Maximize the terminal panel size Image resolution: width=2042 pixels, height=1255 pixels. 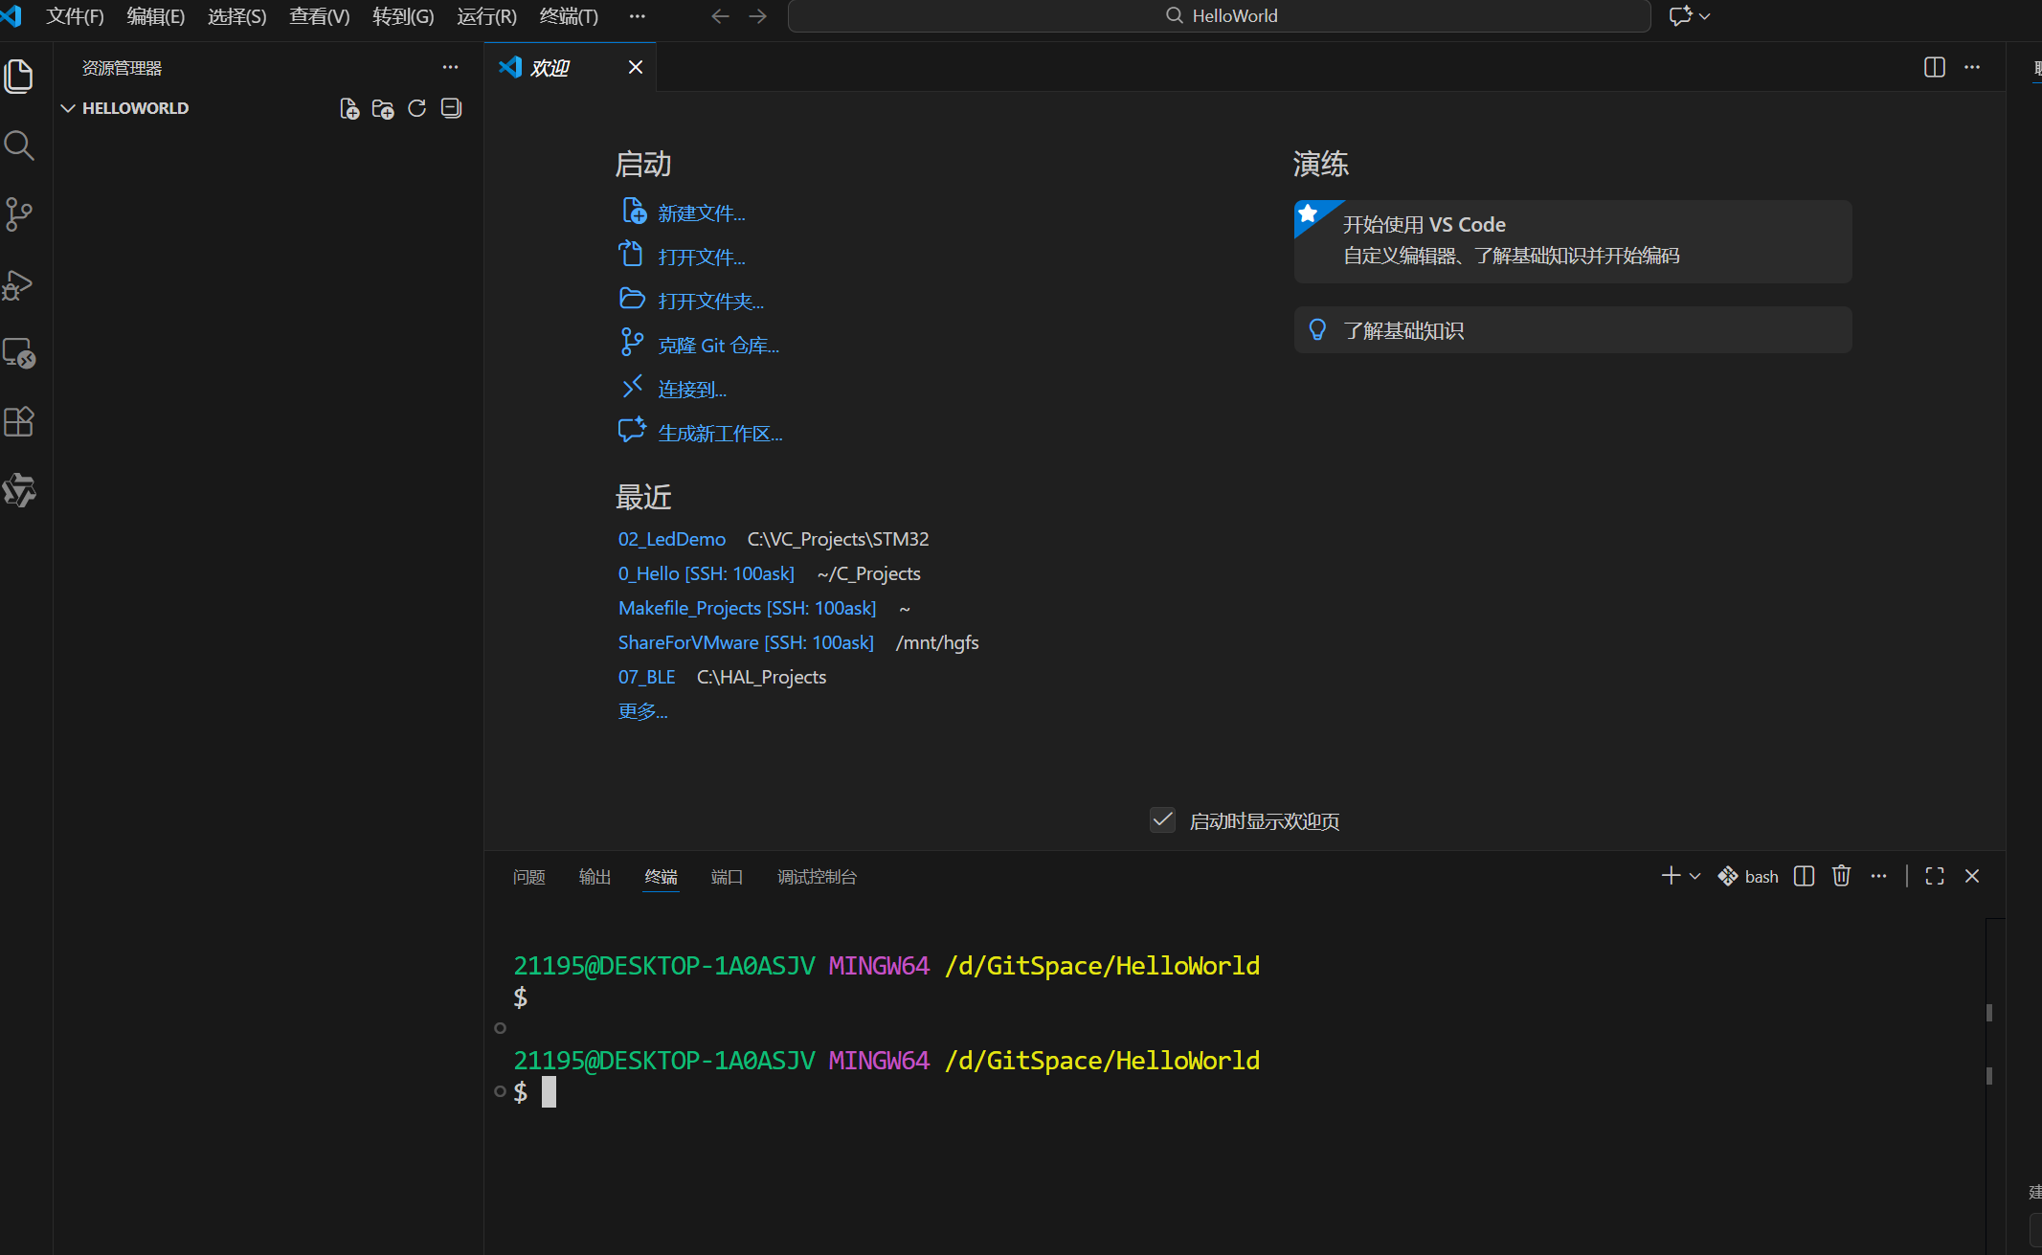click(x=1934, y=876)
